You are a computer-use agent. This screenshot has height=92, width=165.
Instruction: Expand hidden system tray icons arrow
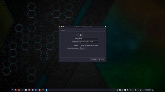point(143,90)
